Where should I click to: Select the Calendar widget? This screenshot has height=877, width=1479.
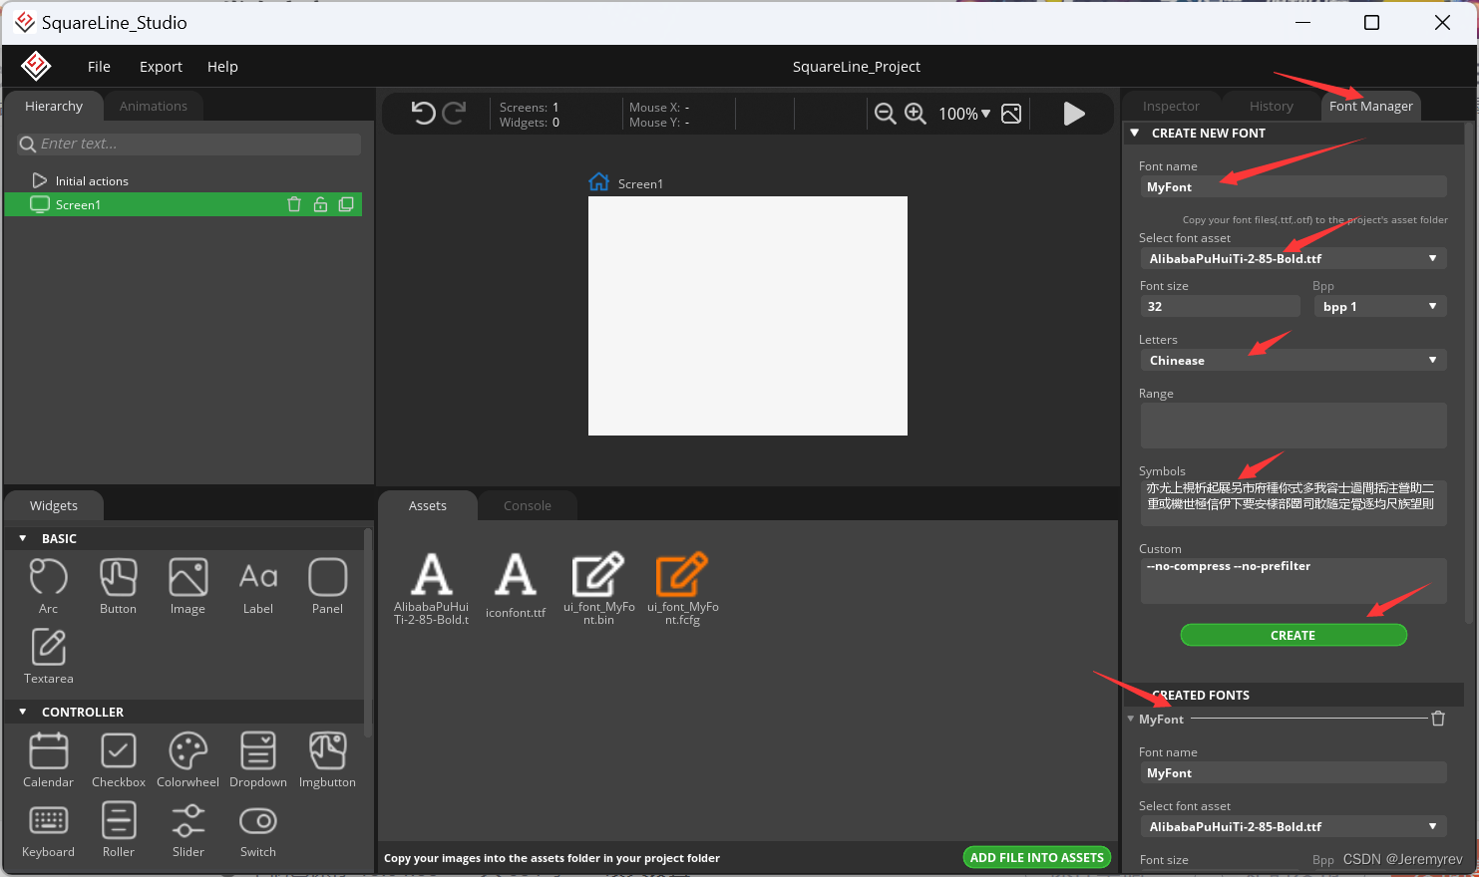[48, 759]
